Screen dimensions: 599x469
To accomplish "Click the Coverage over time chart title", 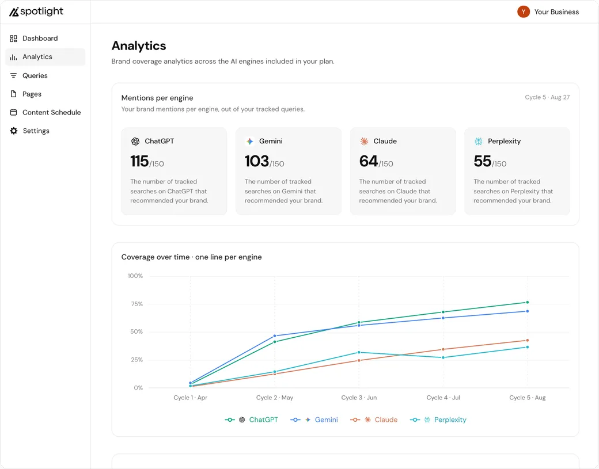I will tap(191, 257).
